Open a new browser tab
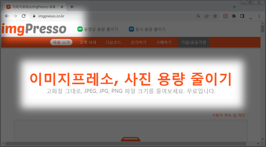This screenshot has width=266, height=147. (72, 7)
